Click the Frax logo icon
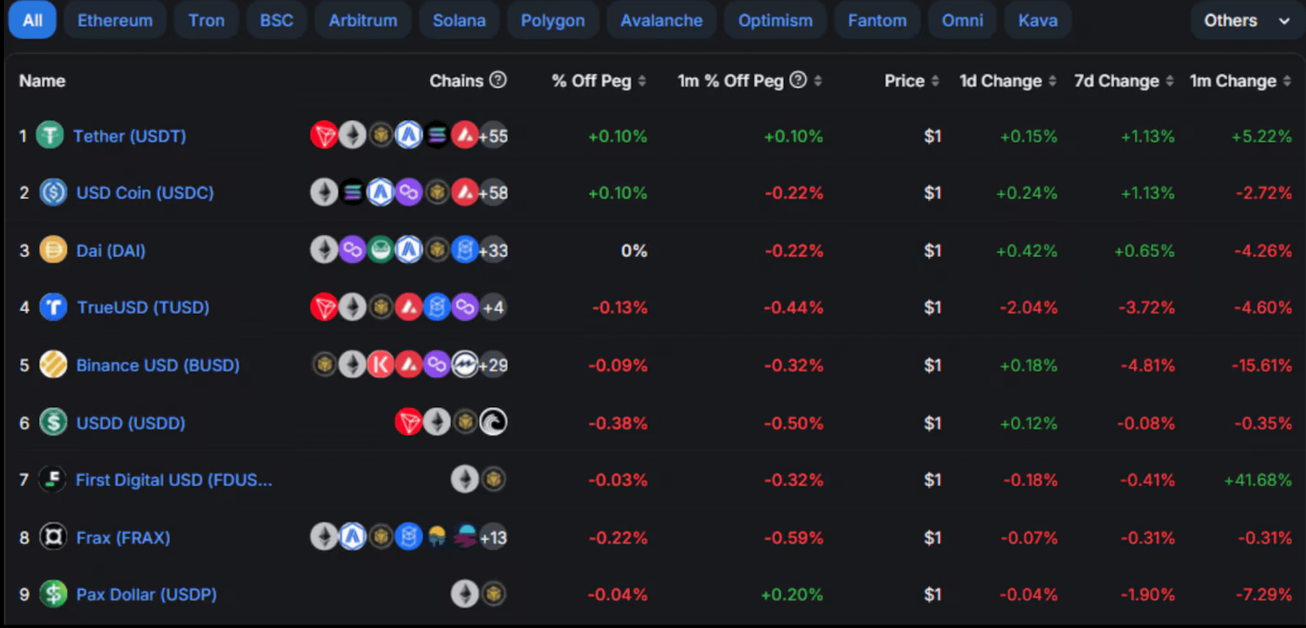This screenshot has width=1306, height=628. tap(53, 537)
